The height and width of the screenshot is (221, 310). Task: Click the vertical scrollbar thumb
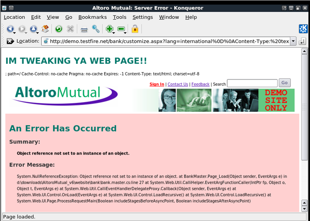tap(304, 108)
